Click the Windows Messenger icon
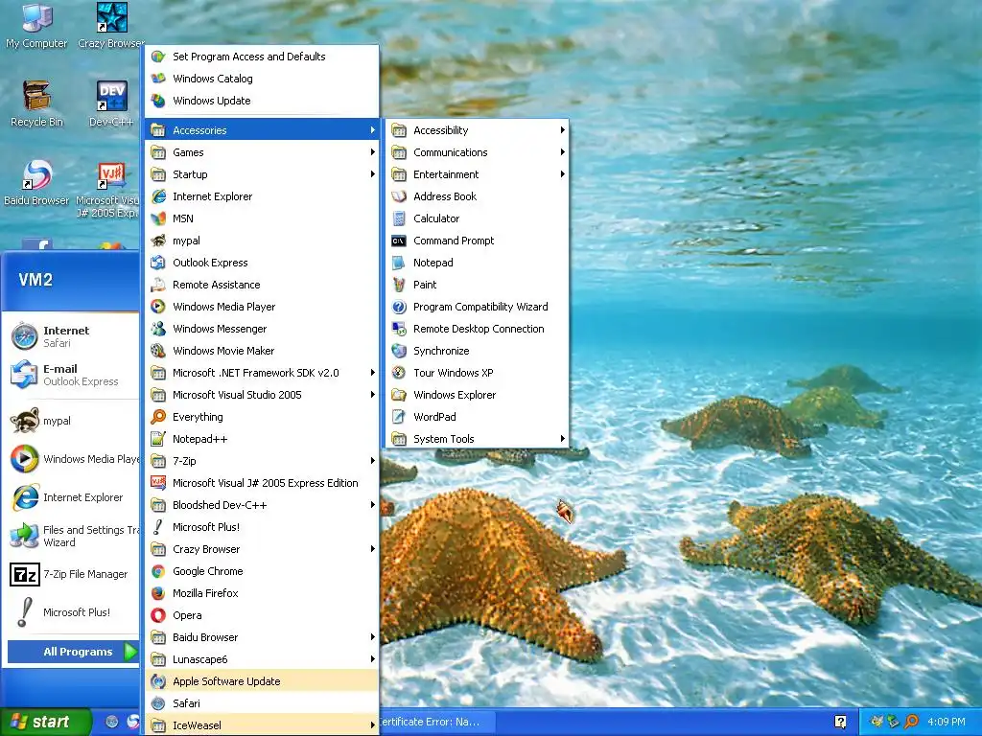The image size is (982, 736). click(158, 329)
